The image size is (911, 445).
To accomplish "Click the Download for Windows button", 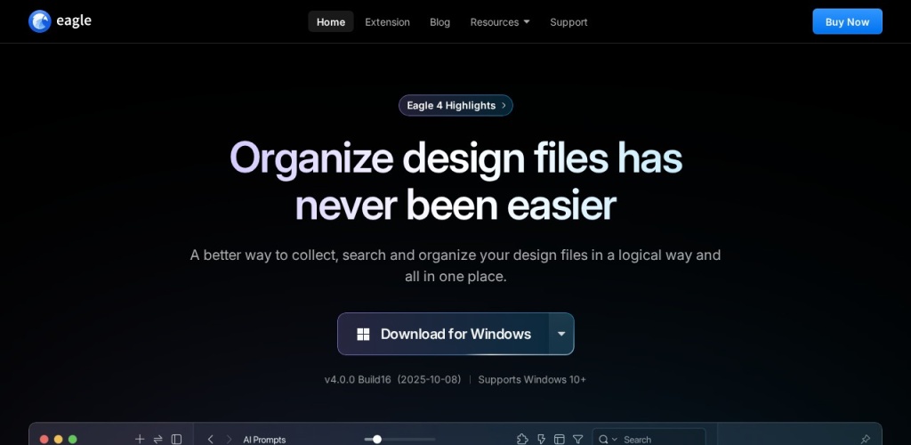I will (x=443, y=334).
